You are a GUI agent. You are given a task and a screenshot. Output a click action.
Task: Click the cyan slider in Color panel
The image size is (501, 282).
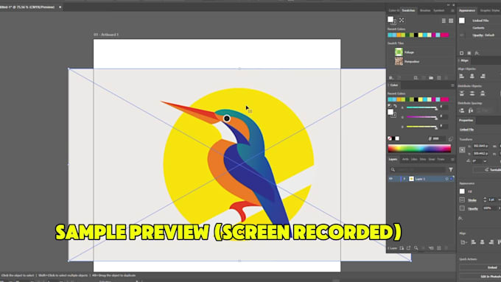(x=421, y=107)
